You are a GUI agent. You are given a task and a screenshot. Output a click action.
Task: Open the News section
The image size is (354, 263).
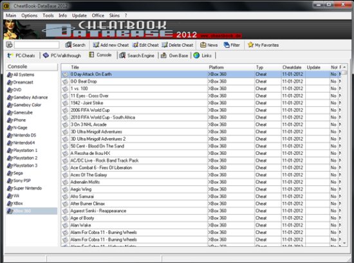pyautogui.click(x=209, y=45)
